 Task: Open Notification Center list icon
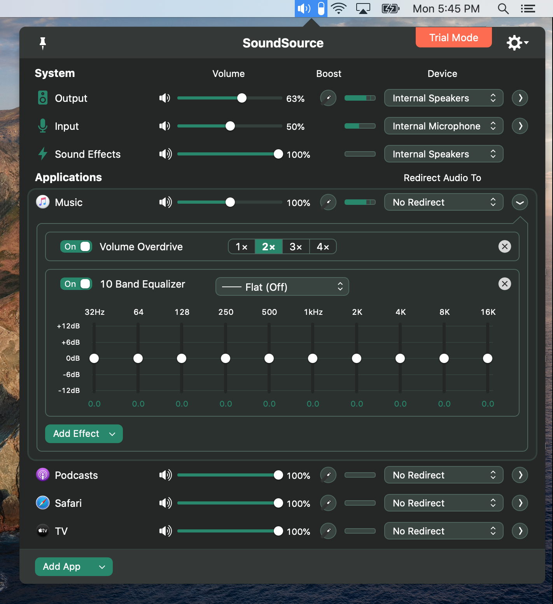(x=528, y=9)
